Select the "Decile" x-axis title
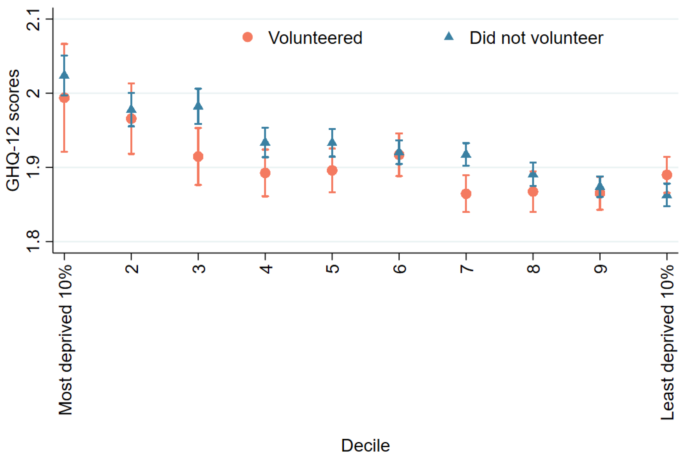Screen dimensions: 685x460 pyautogui.click(x=365, y=446)
